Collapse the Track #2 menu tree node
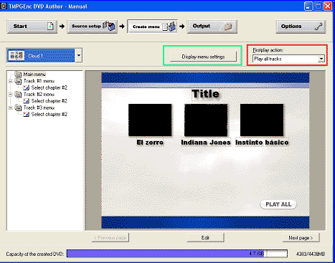The height and width of the screenshot is (263, 335). tap(11, 95)
